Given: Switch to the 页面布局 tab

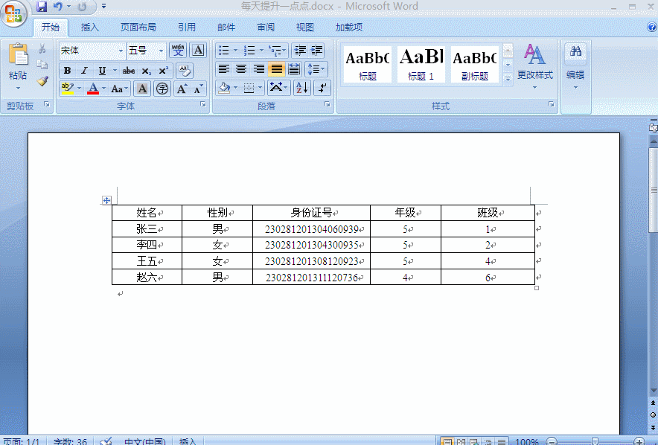Looking at the screenshot, I should (138, 28).
